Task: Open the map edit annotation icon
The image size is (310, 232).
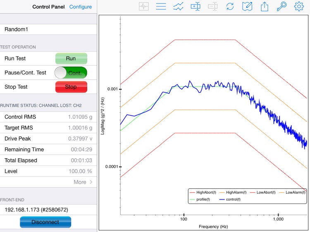Action: click(x=247, y=7)
